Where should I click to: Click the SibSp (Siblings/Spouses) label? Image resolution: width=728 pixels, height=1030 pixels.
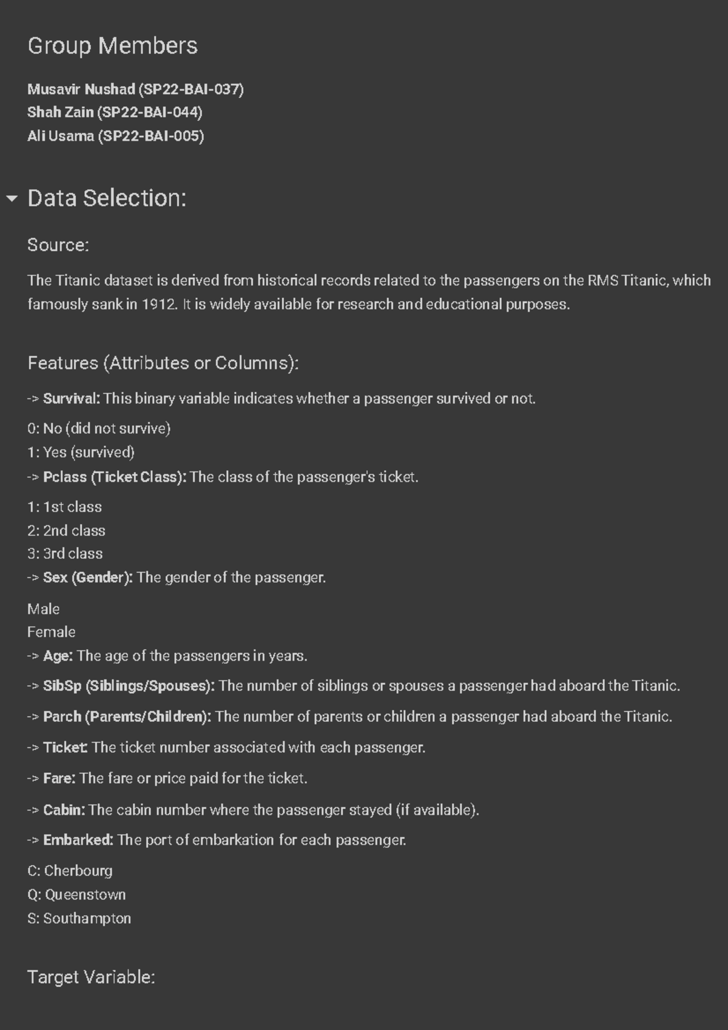pyautogui.click(x=128, y=686)
